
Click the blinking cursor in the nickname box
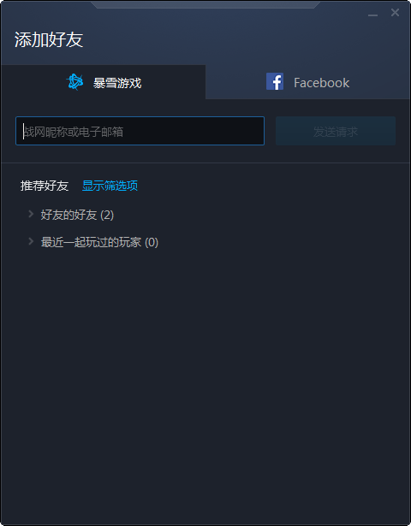23,131
